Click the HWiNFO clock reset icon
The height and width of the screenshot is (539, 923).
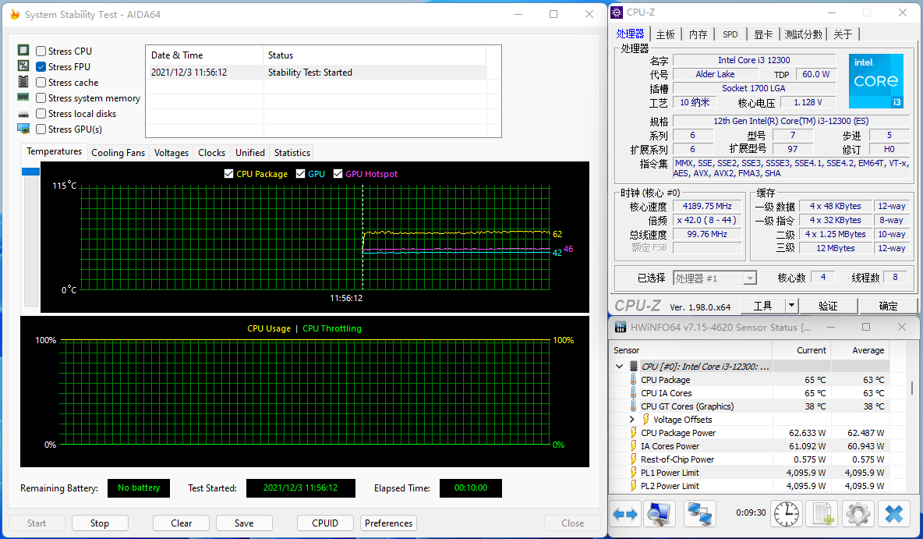(x=787, y=514)
